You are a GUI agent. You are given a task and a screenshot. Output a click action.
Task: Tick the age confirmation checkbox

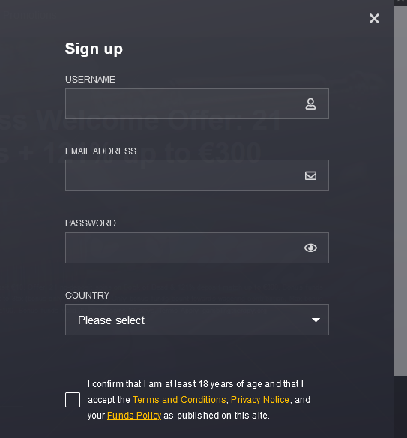pos(73,400)
